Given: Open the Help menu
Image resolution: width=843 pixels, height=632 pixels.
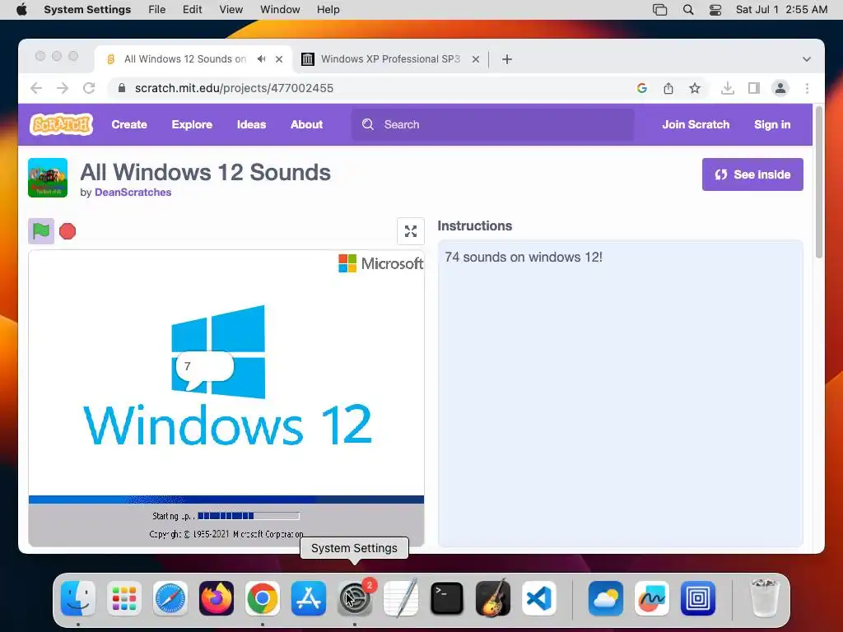Looking at the screenshot, I should pos(328,10).
